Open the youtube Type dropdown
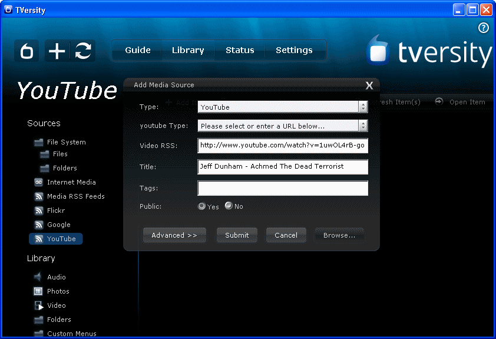The height and width of the screenshot is (339, 496). (x=283, y=126)
